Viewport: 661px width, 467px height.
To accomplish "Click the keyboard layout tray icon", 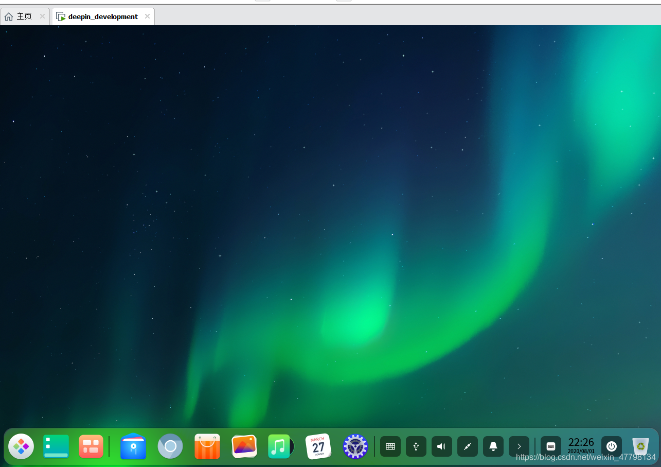I will click(390, 446).
